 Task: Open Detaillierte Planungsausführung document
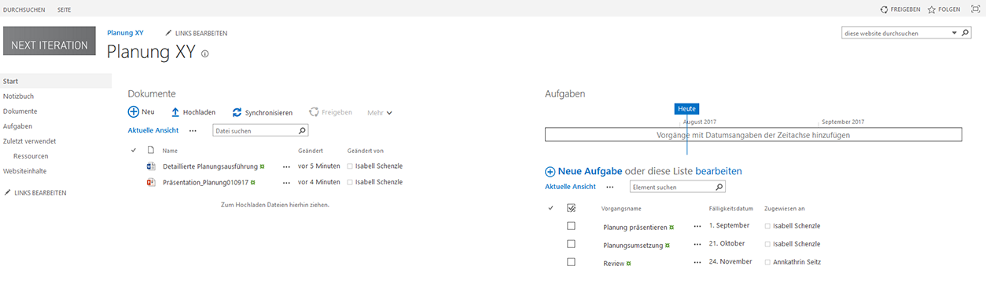[x=211, y=166]
